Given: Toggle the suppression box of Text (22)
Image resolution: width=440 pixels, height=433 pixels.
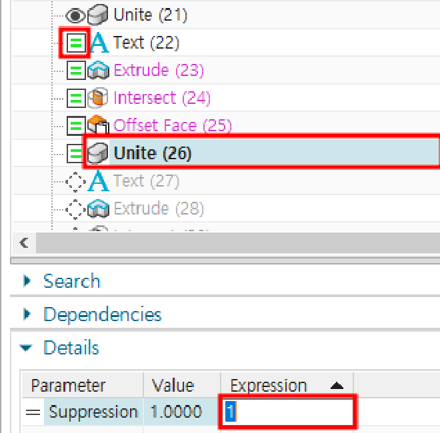Looking at the screenshot, I should (76, 43).
